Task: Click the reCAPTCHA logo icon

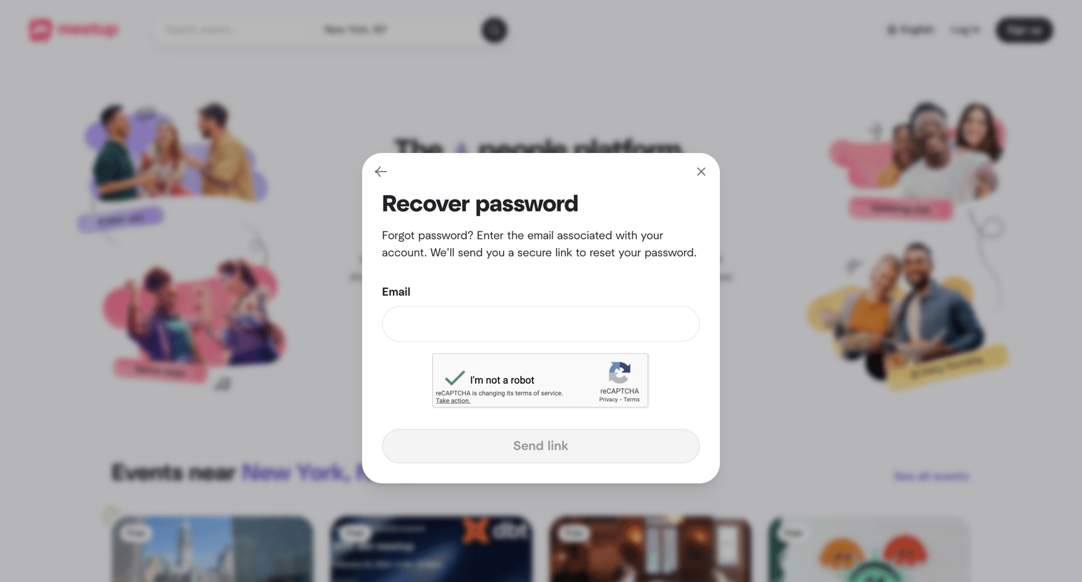Action: [x=620, y=373]
